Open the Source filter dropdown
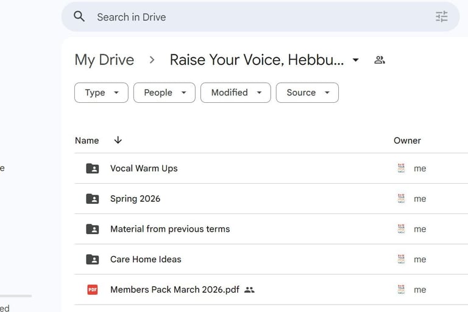Screen dimensions: 468x312 point(307,92)
